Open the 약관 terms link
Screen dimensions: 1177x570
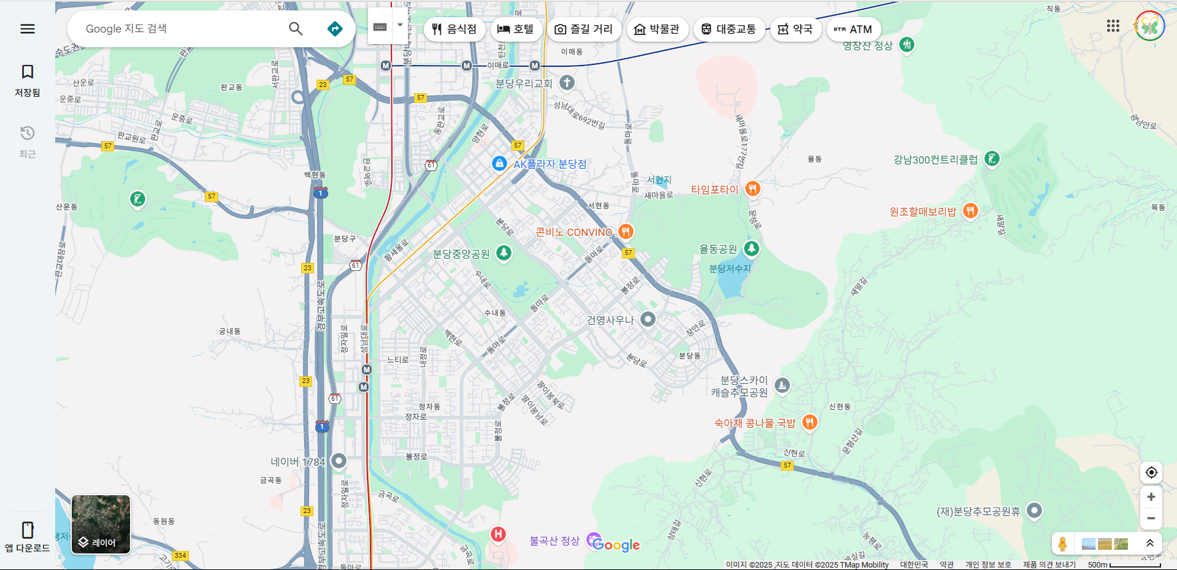(x=947, y=564)
